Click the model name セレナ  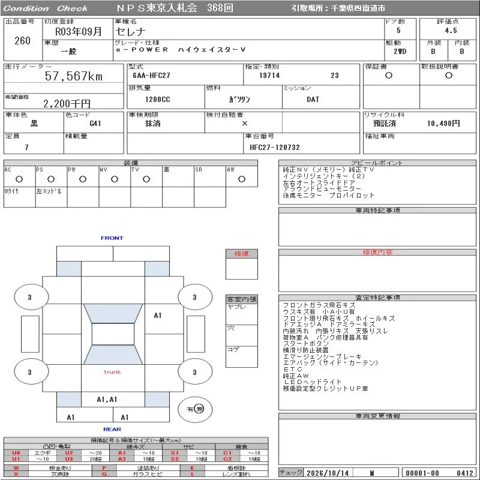click(x=130, y=32)
